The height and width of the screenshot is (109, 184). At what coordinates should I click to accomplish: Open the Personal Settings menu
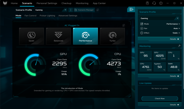coord(47,3)
